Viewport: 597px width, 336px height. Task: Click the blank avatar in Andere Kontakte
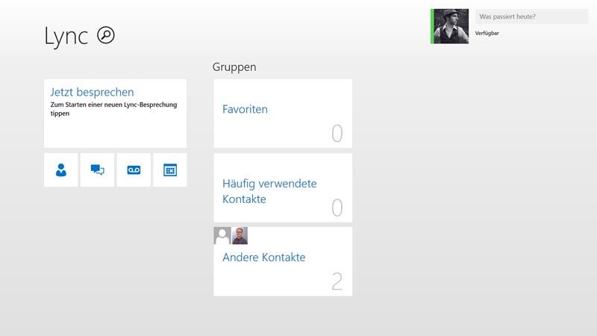(x=222, y=236)
